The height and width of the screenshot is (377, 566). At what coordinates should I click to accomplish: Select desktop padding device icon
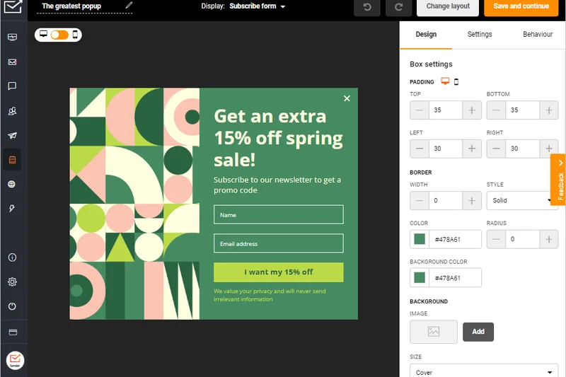click(445, 81)
